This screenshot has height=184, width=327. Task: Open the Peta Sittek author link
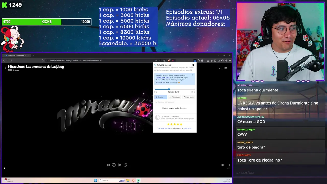point(188,128)
